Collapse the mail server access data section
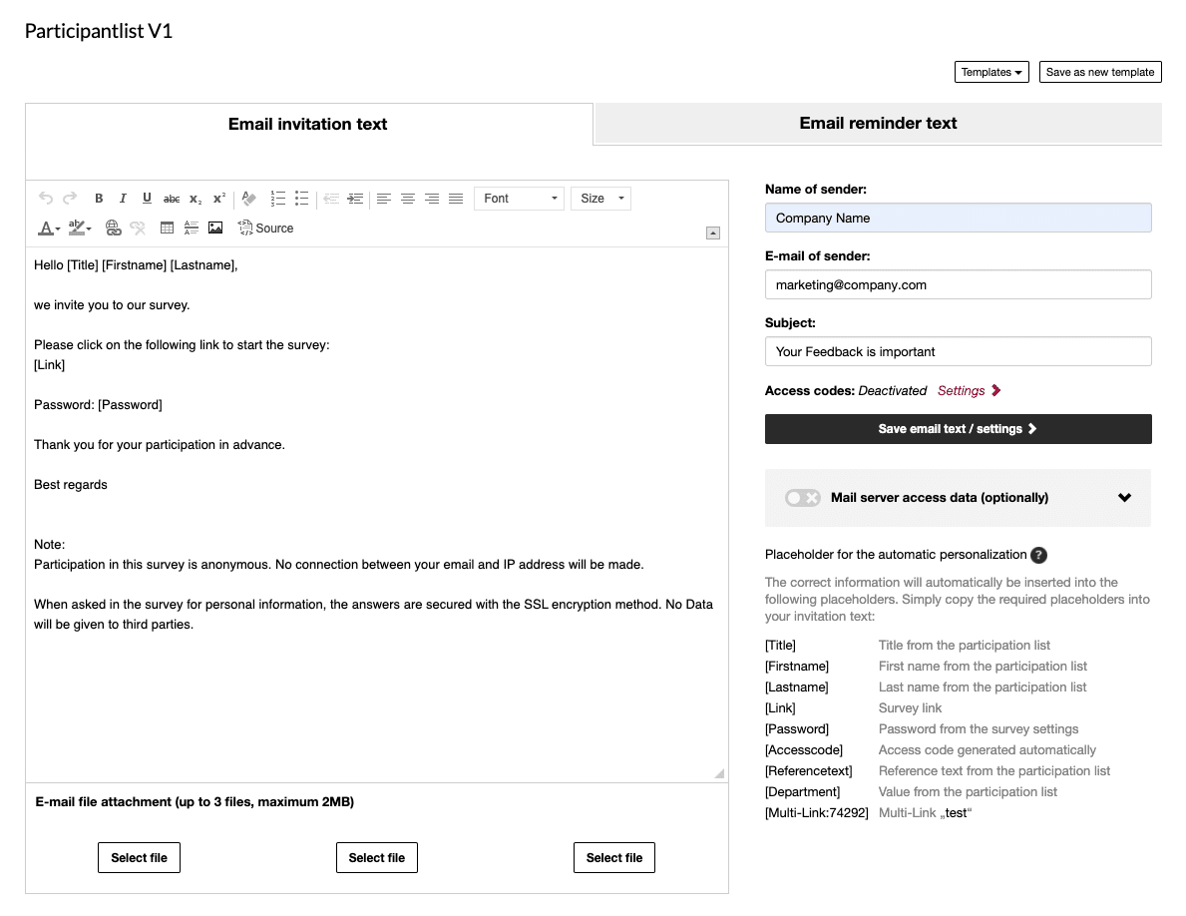This screenshot has width=1186, height=916. click(1124, 497)
